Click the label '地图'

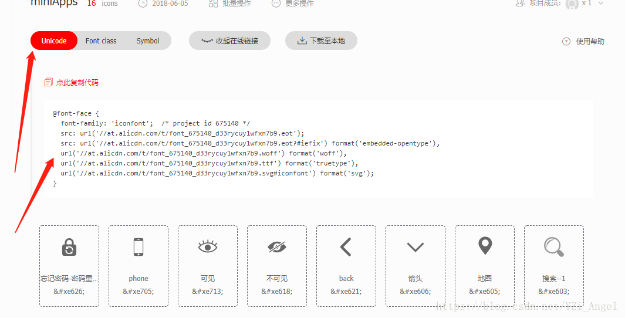[x=485, y=279]
